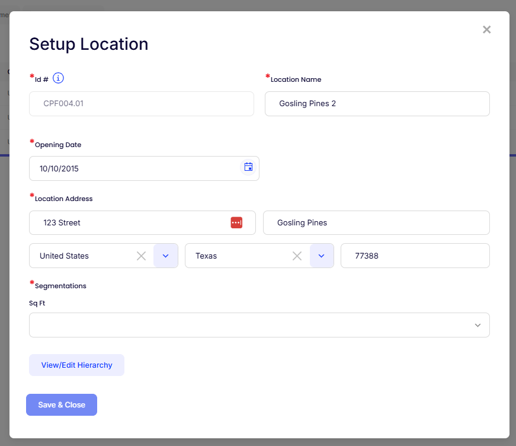Open View/Edit Hierarchy

(x=76, y=365)
